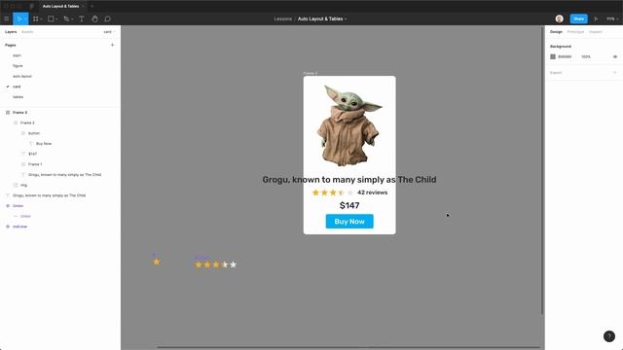Open Move tool options arrow

tap(25, 19)
